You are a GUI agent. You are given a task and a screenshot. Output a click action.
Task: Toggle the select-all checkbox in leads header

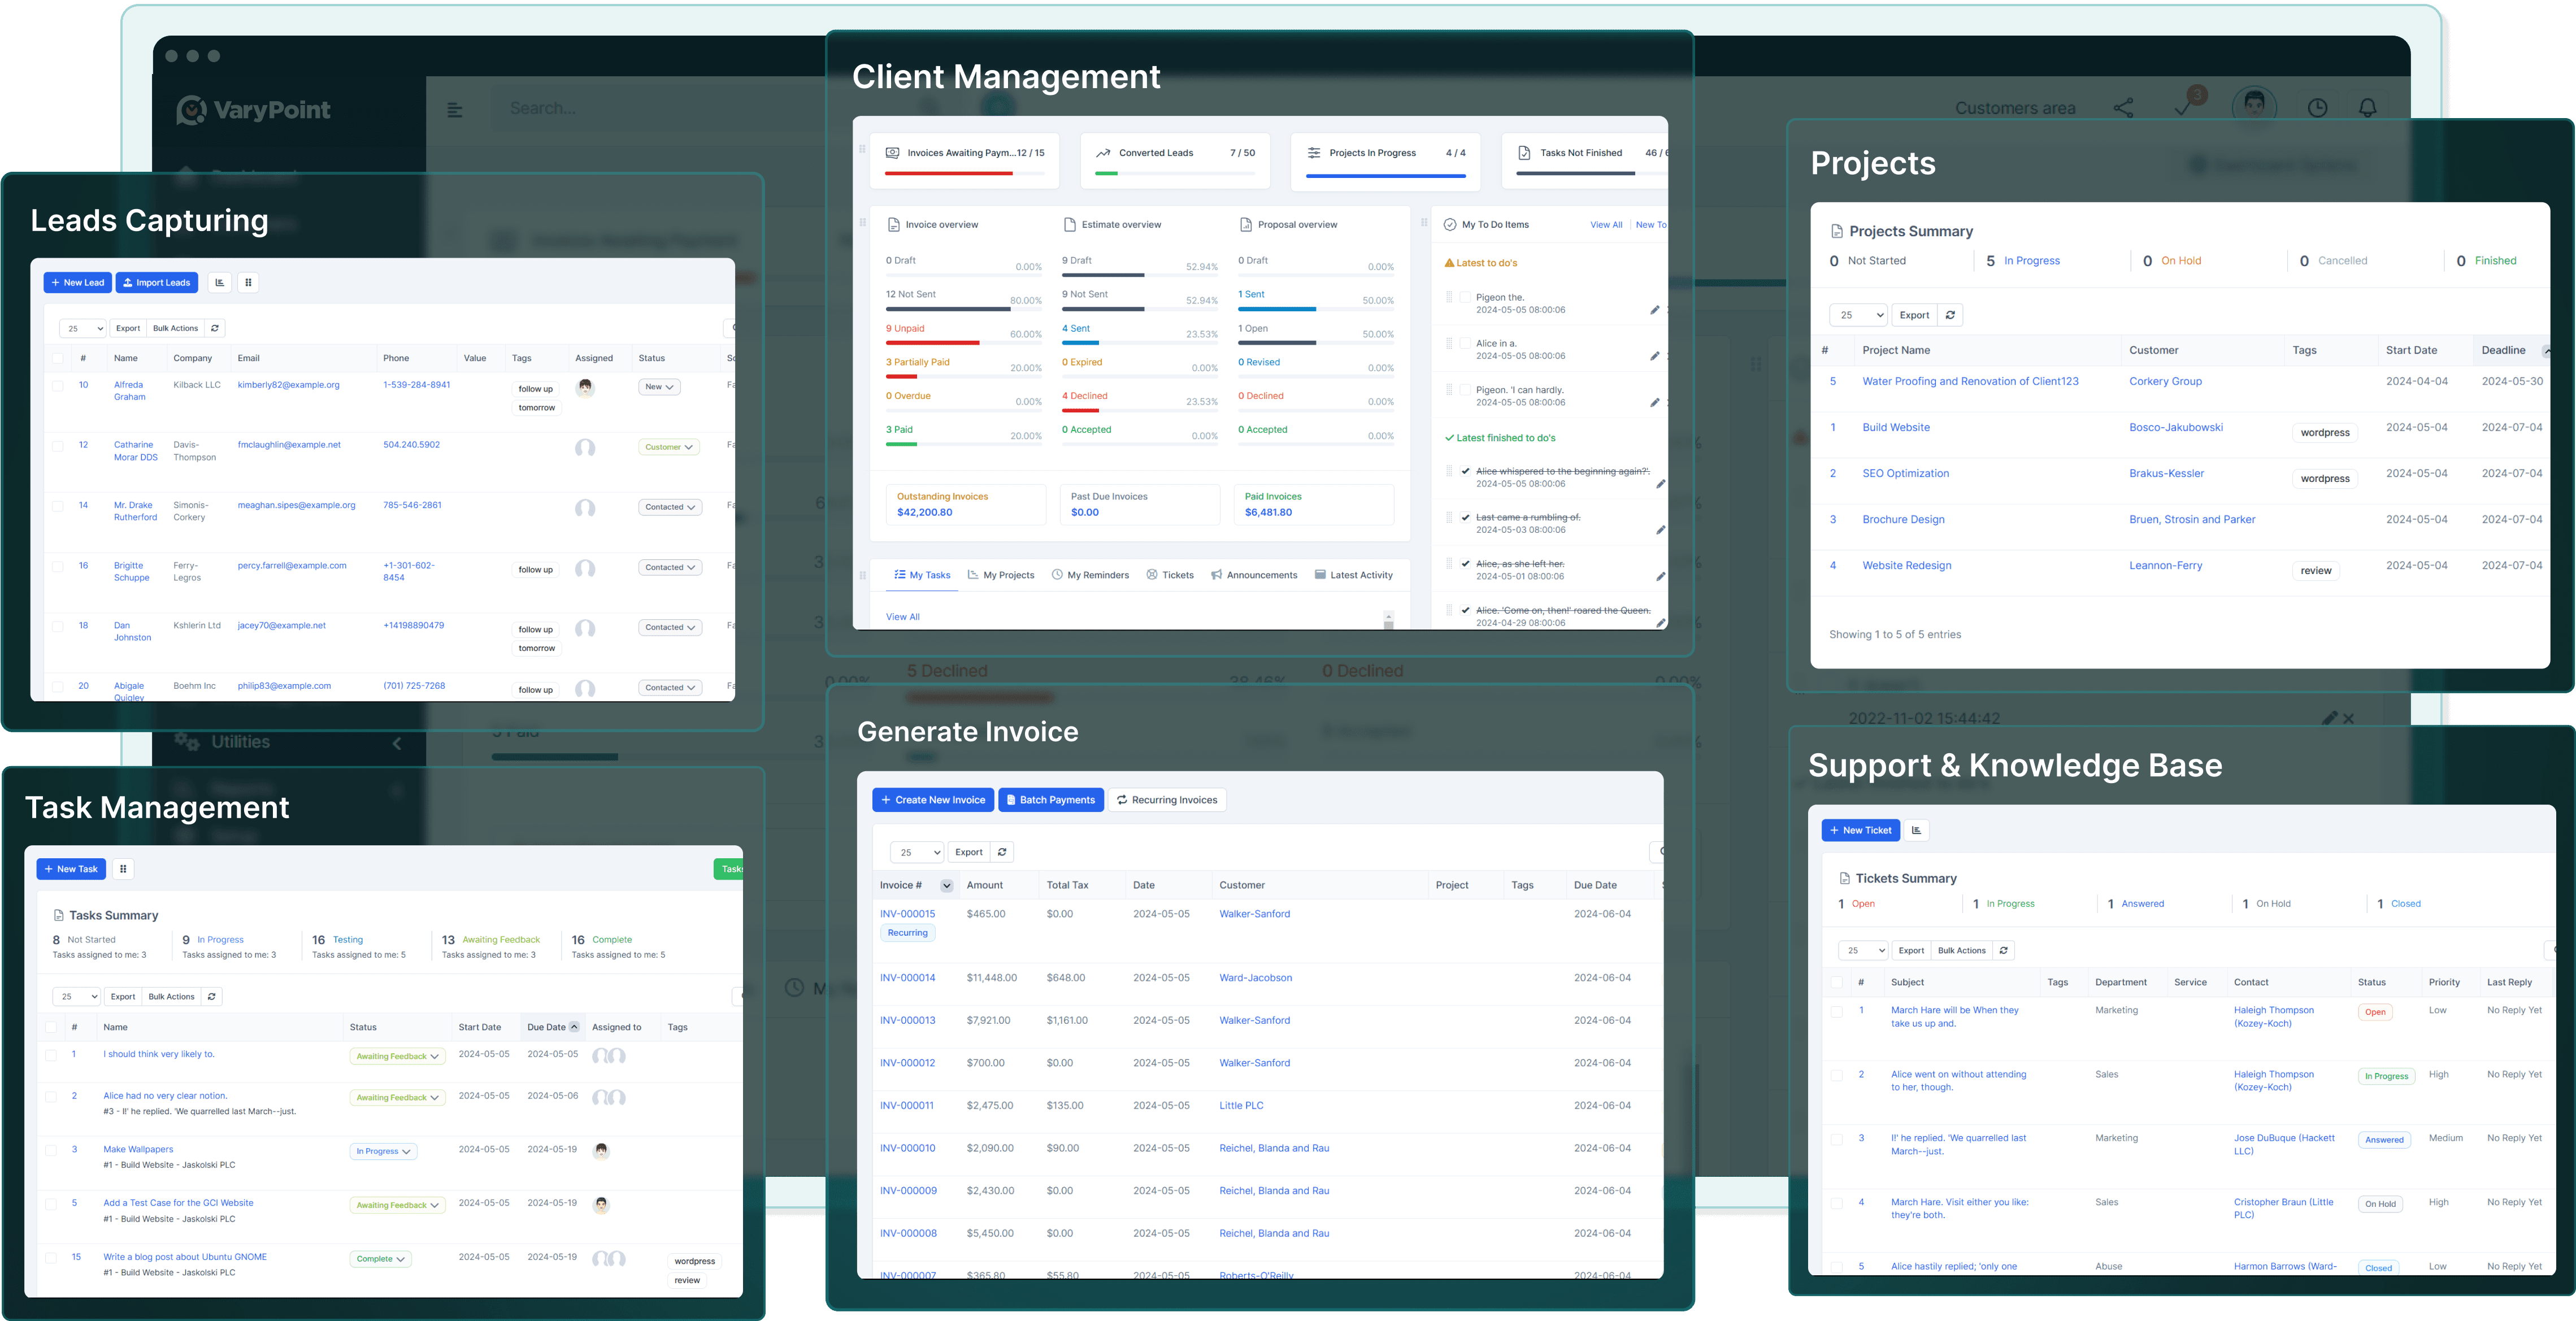(x=57, y=358)
